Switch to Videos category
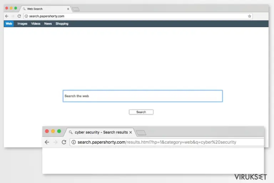Viewport: 274px width, 183px height. [x=36, y=24]
